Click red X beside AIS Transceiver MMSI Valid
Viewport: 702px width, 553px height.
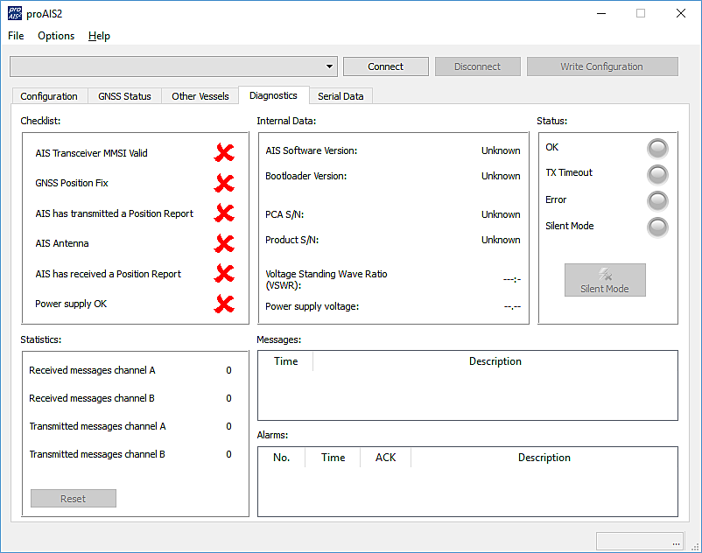point(224,152)
